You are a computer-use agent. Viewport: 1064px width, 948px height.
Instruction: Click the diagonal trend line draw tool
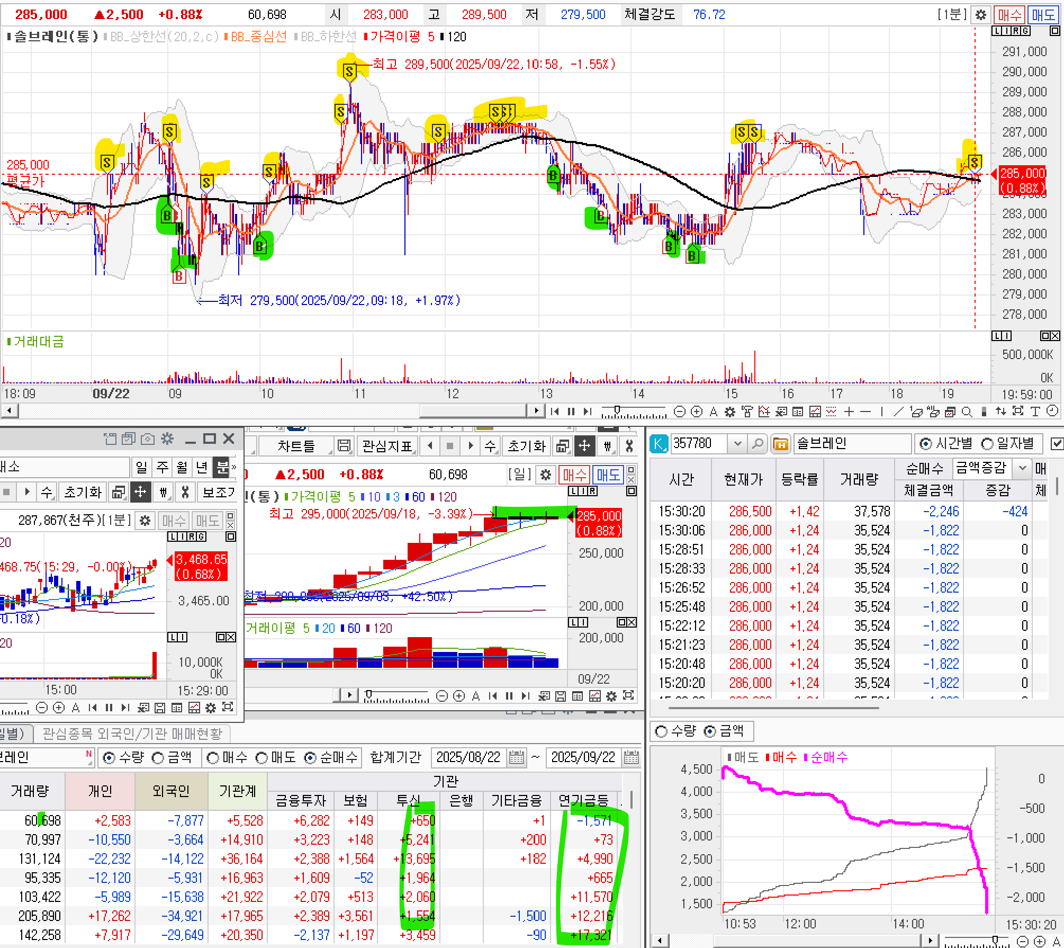(x=898, y=412)
